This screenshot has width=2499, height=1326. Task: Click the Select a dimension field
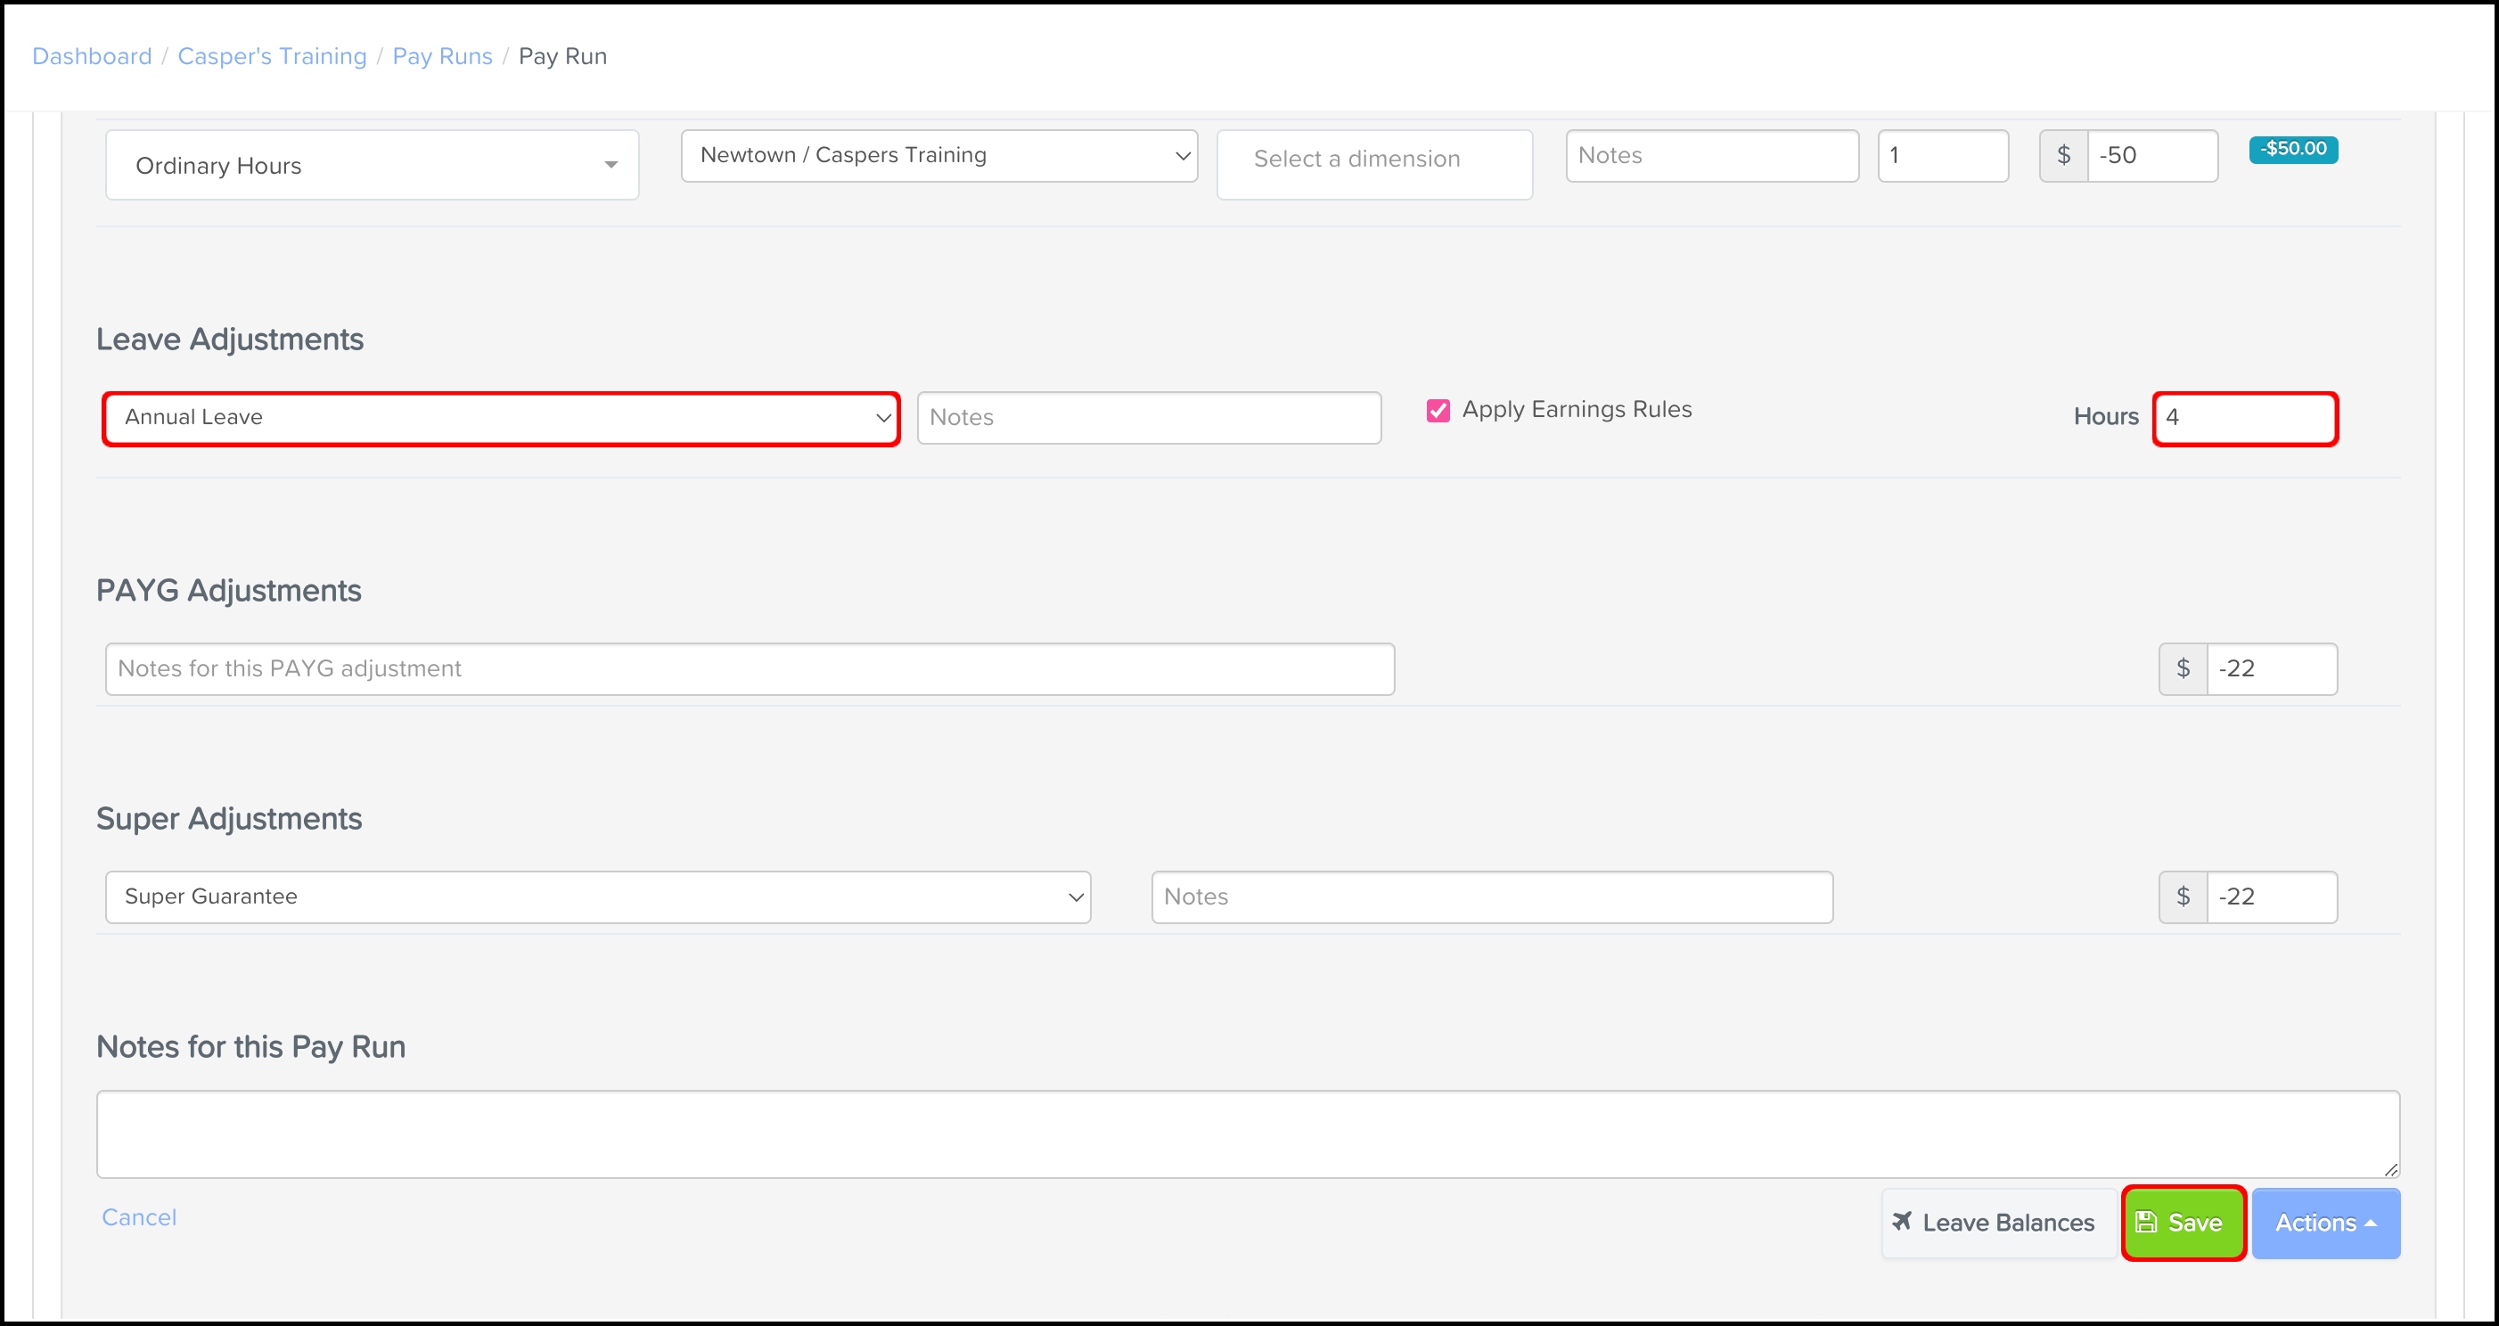click(x=1373, y=160)
